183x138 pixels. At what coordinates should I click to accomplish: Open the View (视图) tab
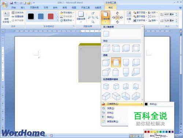point(74,8)
